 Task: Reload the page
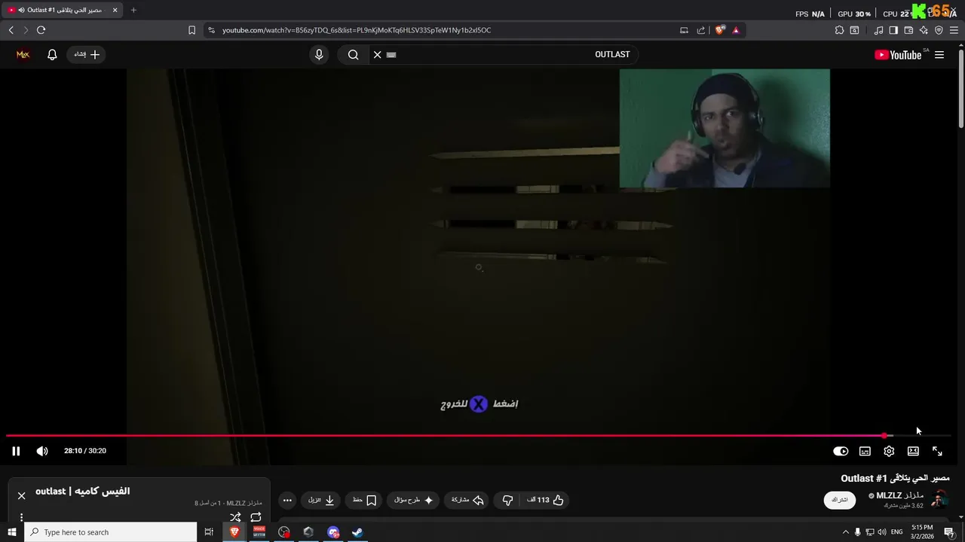41,30
